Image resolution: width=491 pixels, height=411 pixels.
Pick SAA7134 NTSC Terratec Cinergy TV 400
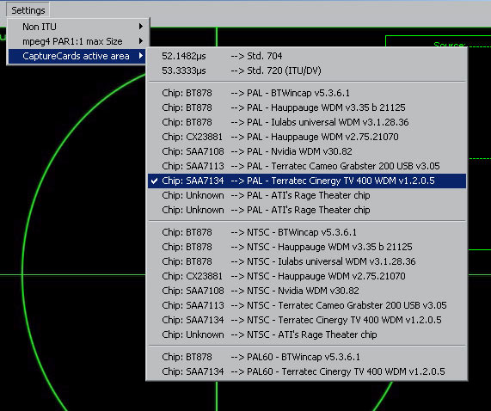pyautogui.click(x=307, y=320)
